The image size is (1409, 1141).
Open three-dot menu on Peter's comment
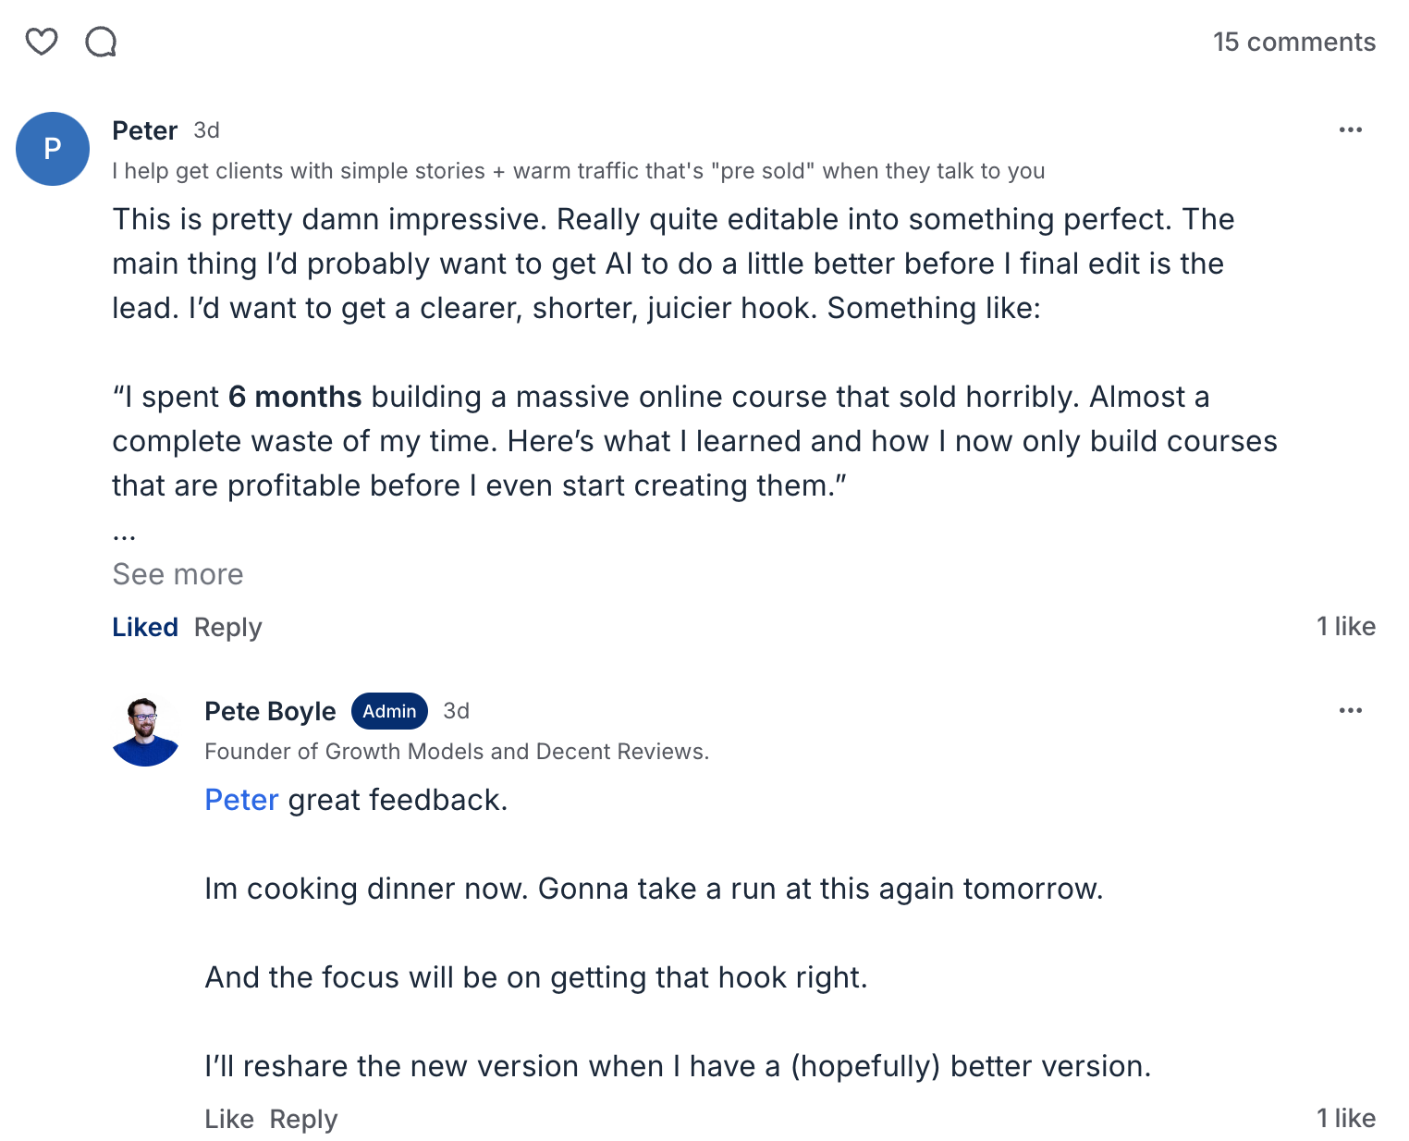[x=1350, y=129]
